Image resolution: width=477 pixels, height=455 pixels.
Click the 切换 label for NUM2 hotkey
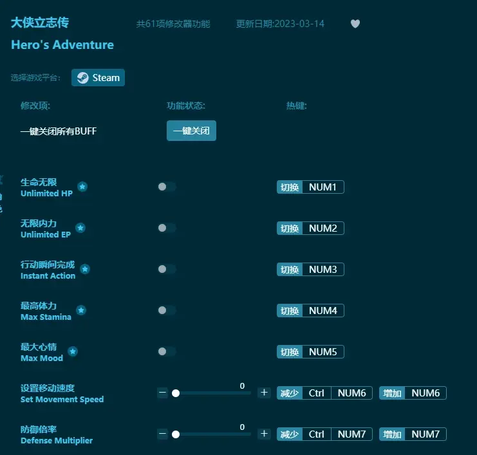pos(290,228)
